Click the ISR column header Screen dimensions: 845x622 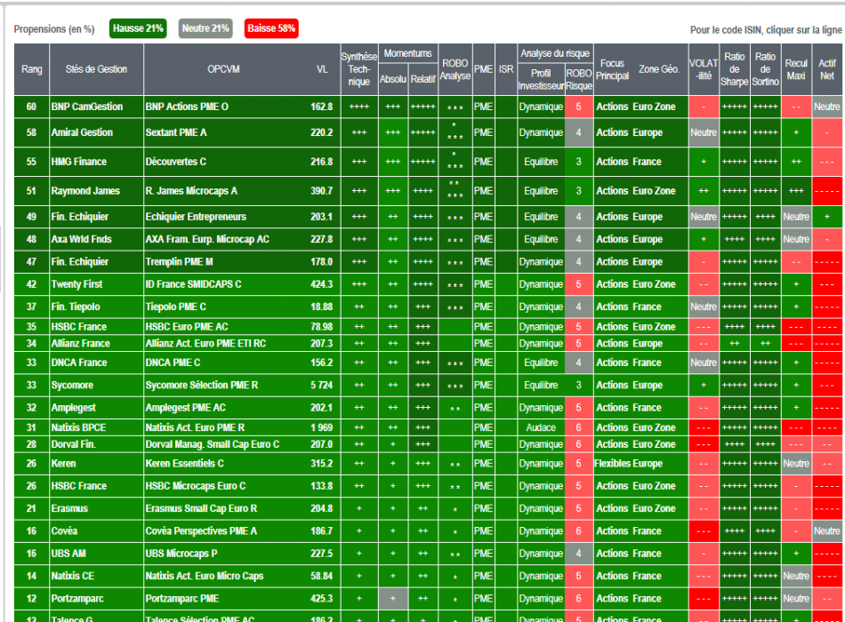coord(506,69)
